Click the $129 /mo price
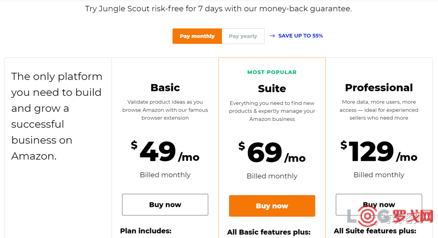Screen dimensions: 438x238 pos(379,151)
